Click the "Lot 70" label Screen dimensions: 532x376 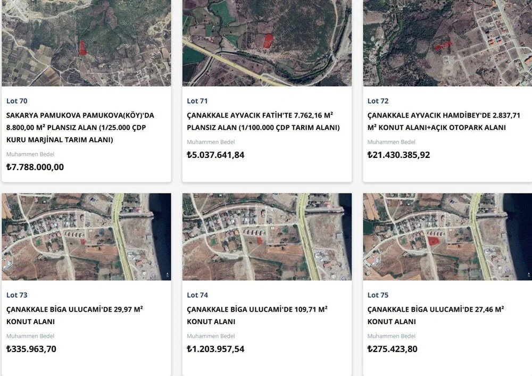[x=17, y=101]
